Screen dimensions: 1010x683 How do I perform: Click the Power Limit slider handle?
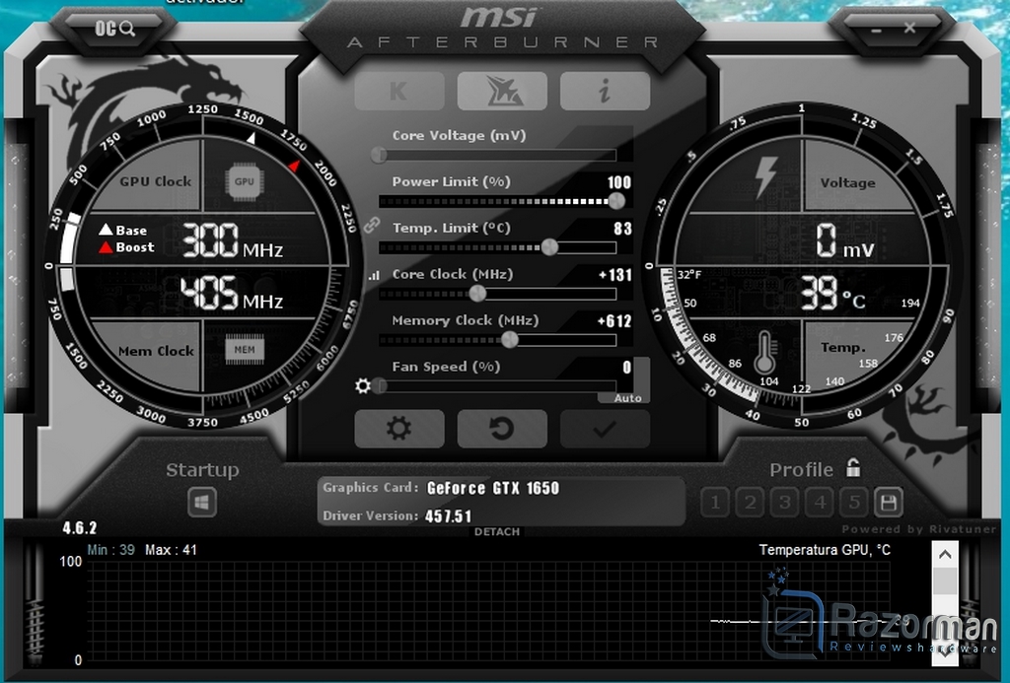tap(616, 201)
